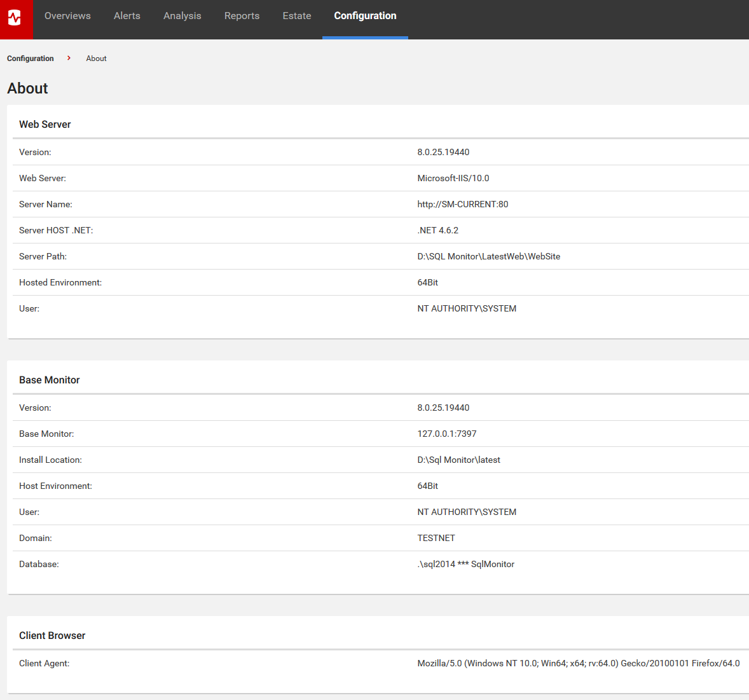
Task: Click the About page heading
Action: point(27,88)
